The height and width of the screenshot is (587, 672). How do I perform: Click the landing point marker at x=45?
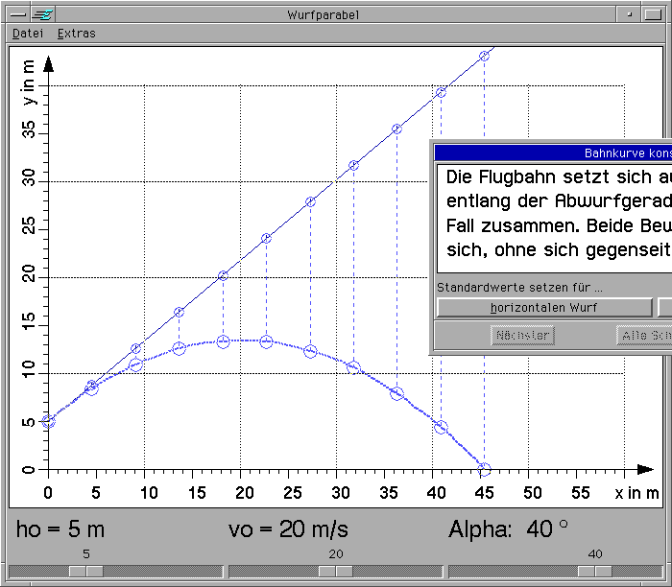484,470
